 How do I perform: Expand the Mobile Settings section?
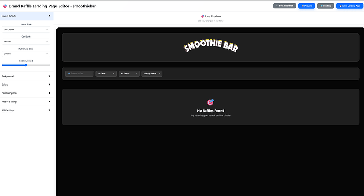coord(27,102)
